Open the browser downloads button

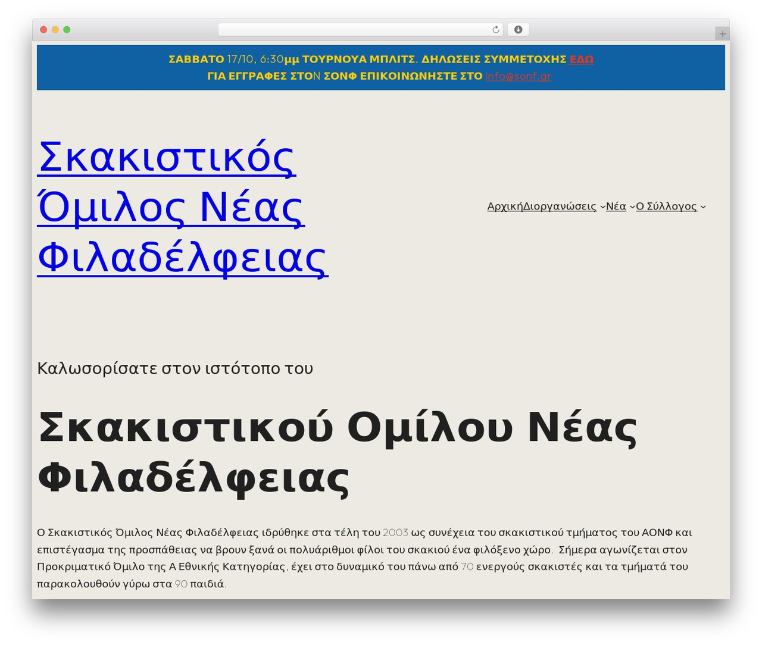tap(518, 30)
